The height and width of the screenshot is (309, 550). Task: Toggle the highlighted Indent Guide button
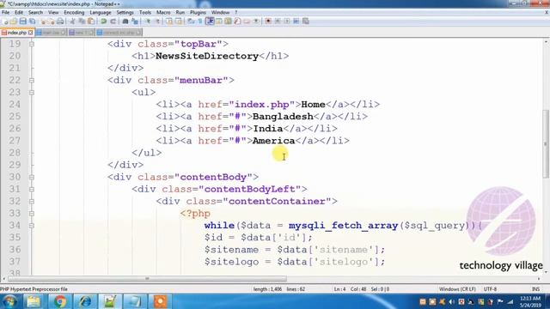tap(210, 21)
